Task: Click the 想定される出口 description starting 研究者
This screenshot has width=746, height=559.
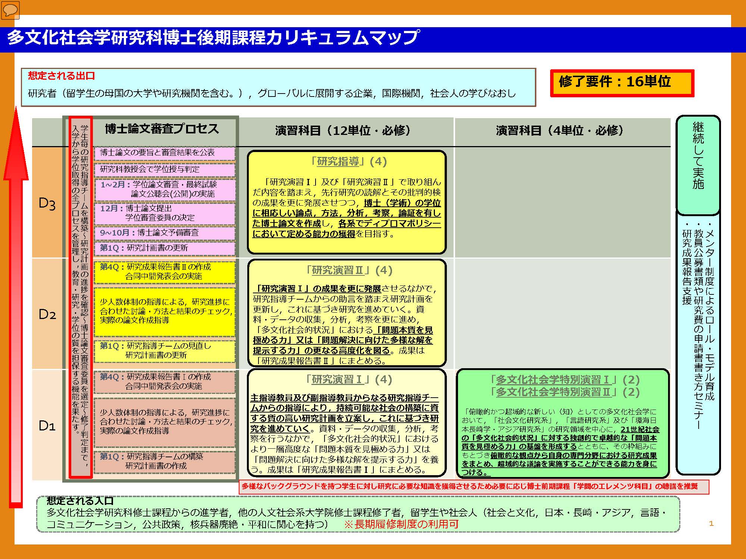Action: point(272,93)
